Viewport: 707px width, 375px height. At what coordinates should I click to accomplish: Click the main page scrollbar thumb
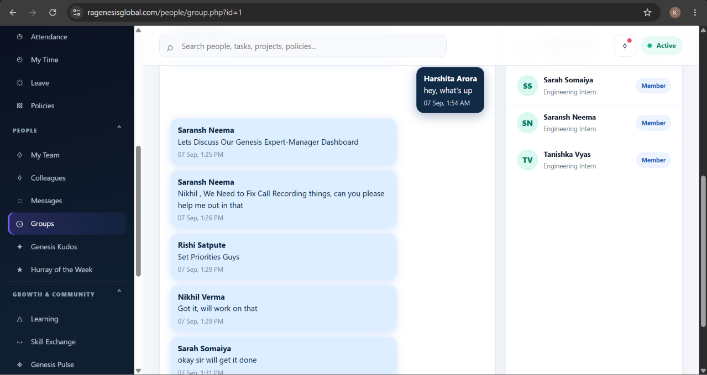(x=703, y=251)
